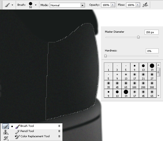Select the Clone Stamp tool in toolbox
The height and width of the screenshot is (141, 163).
coord(5,132)
